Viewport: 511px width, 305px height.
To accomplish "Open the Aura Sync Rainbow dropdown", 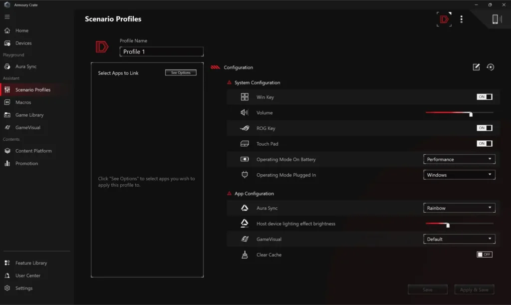I will pos(459,208).
